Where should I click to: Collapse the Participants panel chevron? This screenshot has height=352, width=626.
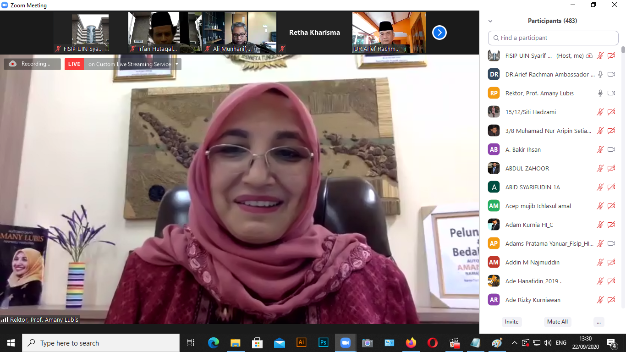[490, 21]
